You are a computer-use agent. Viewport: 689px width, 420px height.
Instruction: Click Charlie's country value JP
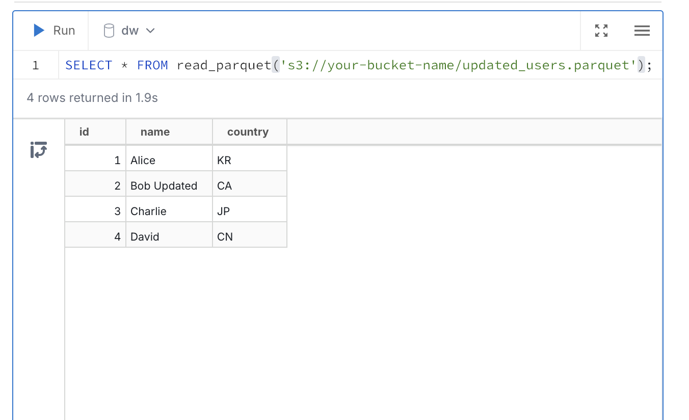pos(223,211)
